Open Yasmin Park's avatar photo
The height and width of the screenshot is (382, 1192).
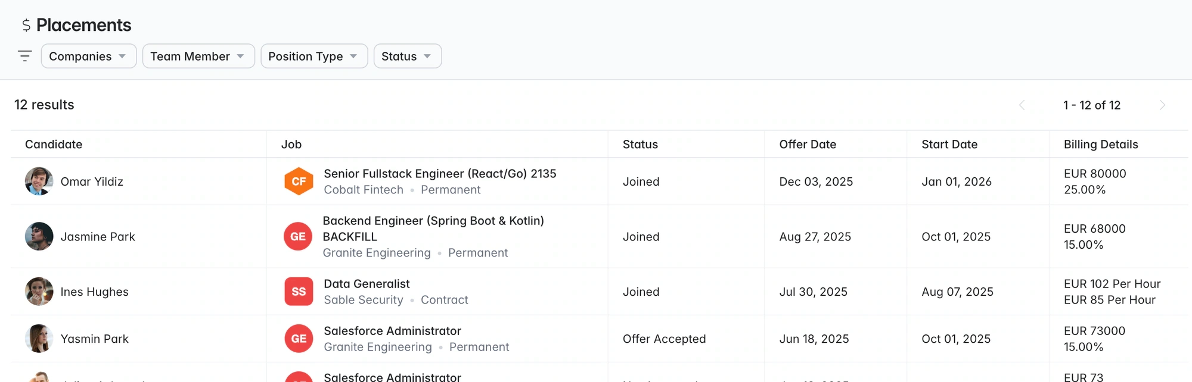[x=39, y=339]
